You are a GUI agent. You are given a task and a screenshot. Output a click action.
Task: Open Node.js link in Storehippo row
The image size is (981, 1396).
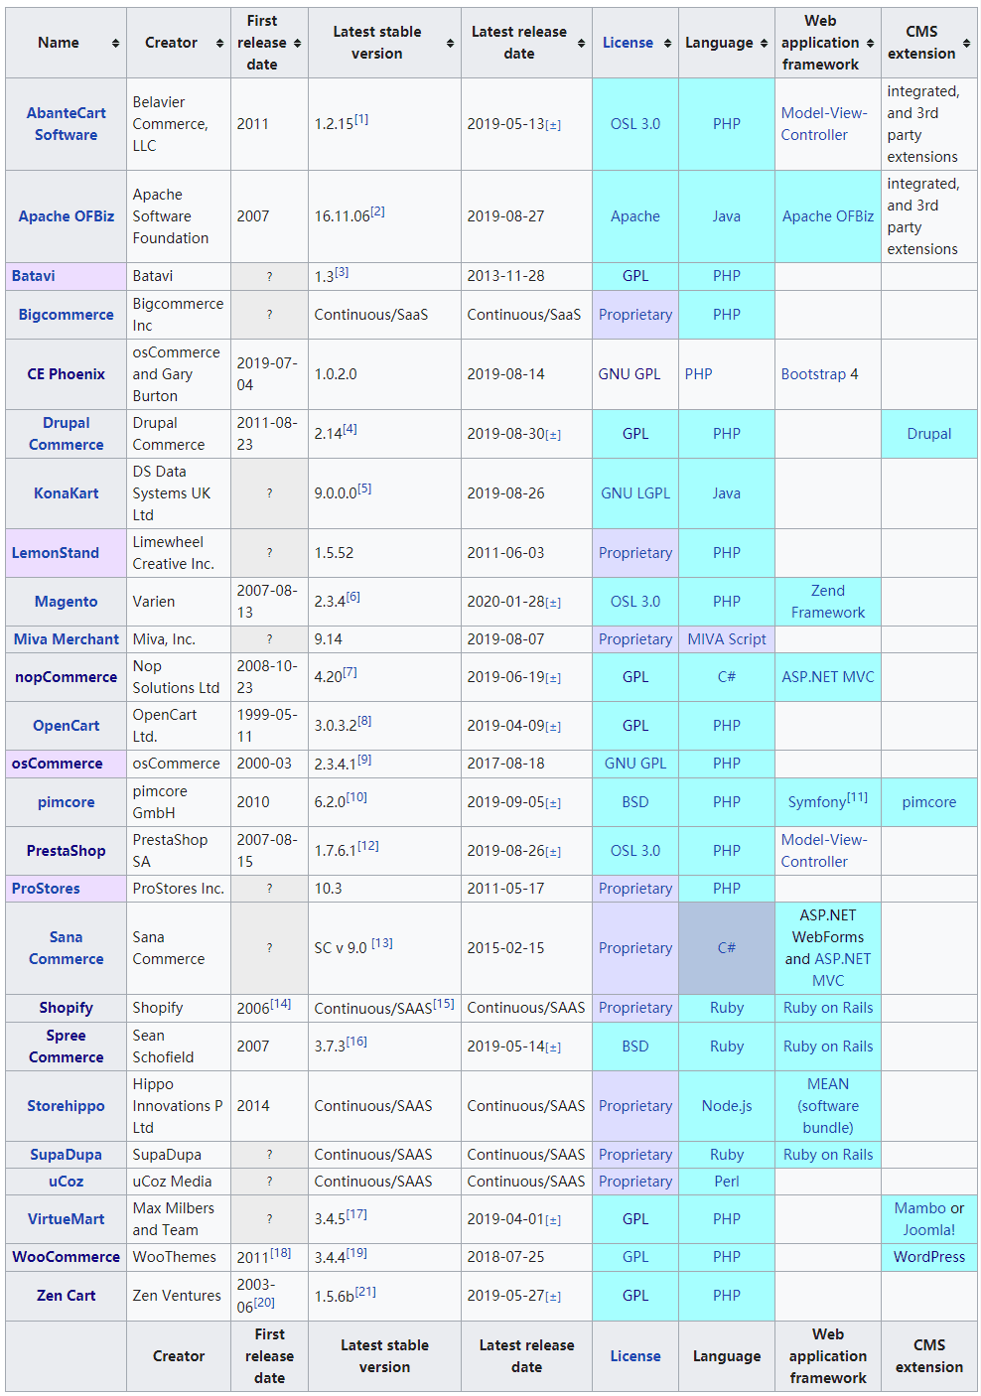click(727, 1106)
